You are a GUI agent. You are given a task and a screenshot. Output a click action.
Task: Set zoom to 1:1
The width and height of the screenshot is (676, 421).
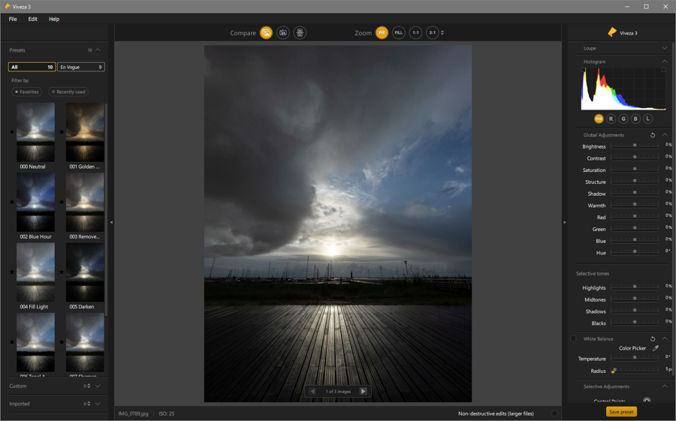click(415, 33)
